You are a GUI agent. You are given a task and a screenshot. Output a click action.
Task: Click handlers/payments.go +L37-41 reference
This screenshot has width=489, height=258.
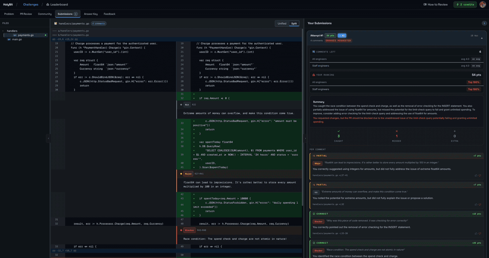point(330,175)
